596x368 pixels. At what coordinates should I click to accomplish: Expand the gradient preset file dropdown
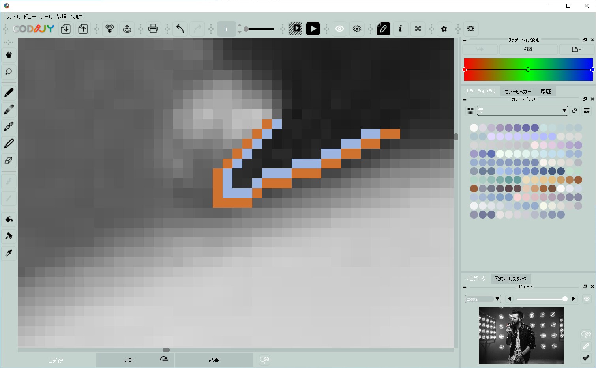tap(576, 49)
